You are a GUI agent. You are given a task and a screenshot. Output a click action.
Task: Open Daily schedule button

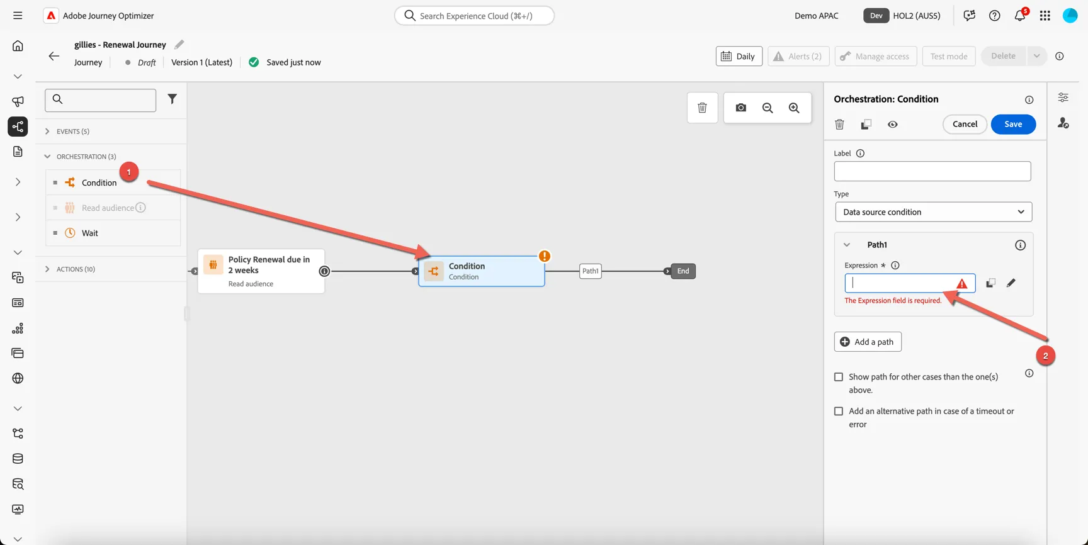click(739, 56)
